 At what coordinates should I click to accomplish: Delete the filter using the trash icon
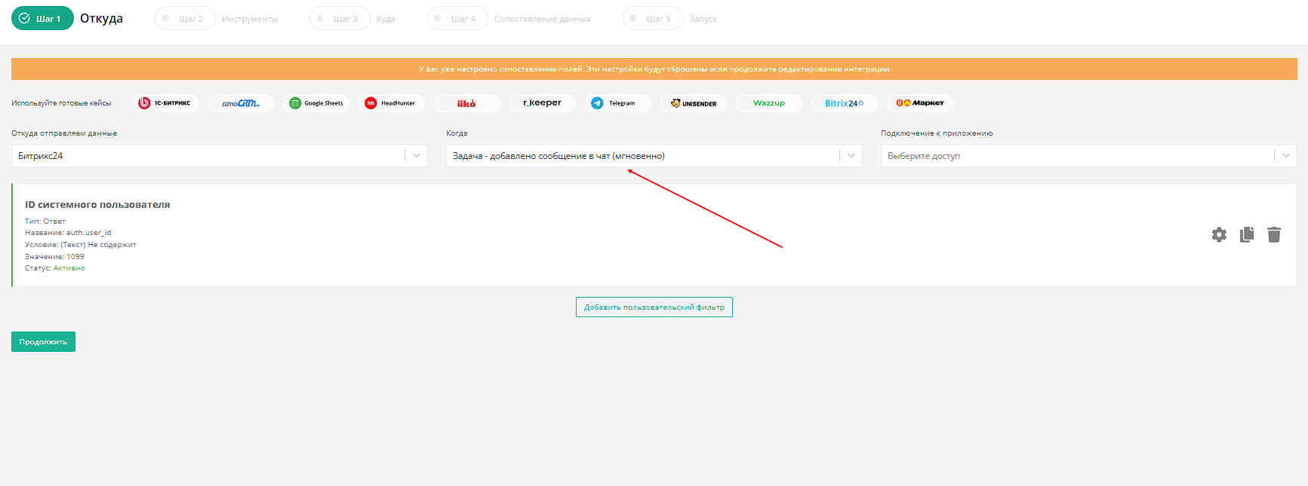coord(1274,235)
